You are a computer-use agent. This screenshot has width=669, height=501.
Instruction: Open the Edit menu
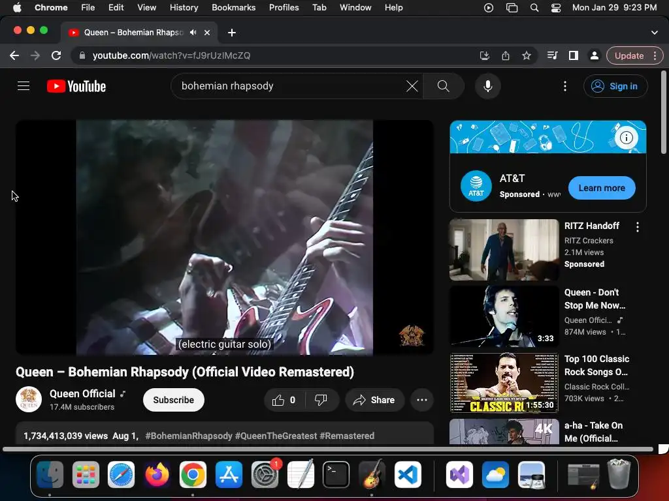pos(116,8)
